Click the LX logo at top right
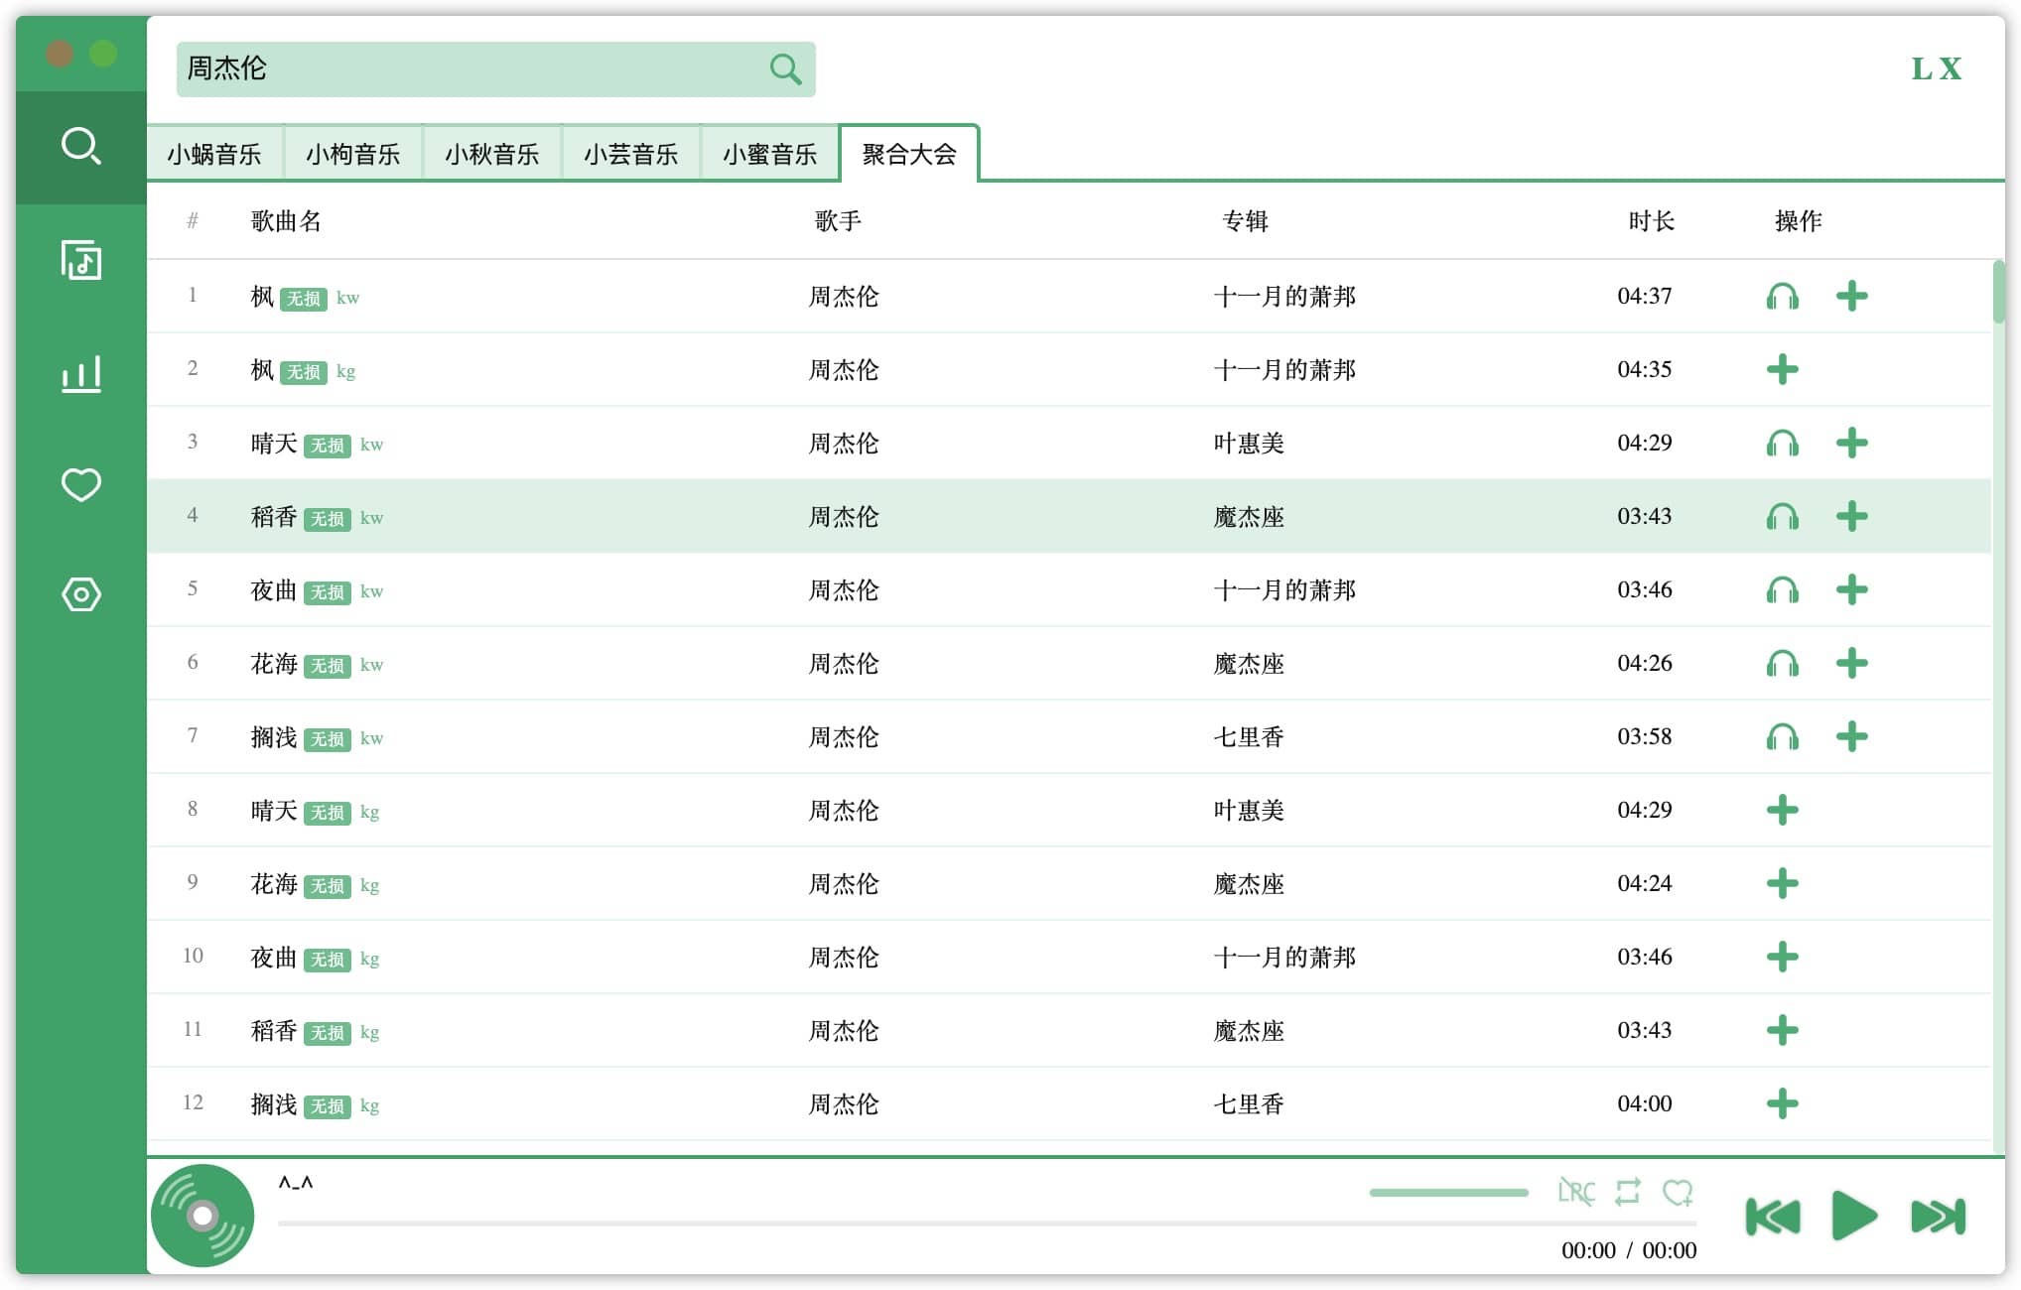2021x1290 pixels. pos(1937,68)
